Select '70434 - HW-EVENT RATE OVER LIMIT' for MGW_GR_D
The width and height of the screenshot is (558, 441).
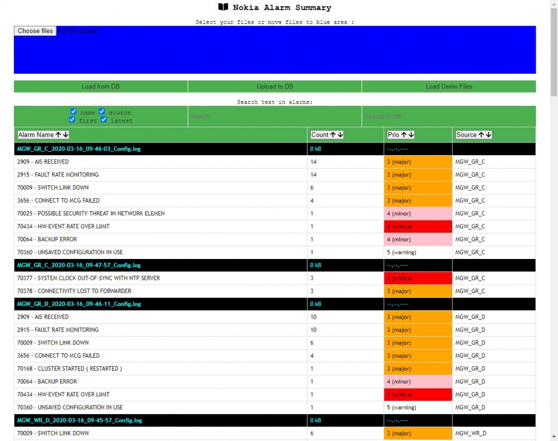pyautogui.click(x=64, y=394)
